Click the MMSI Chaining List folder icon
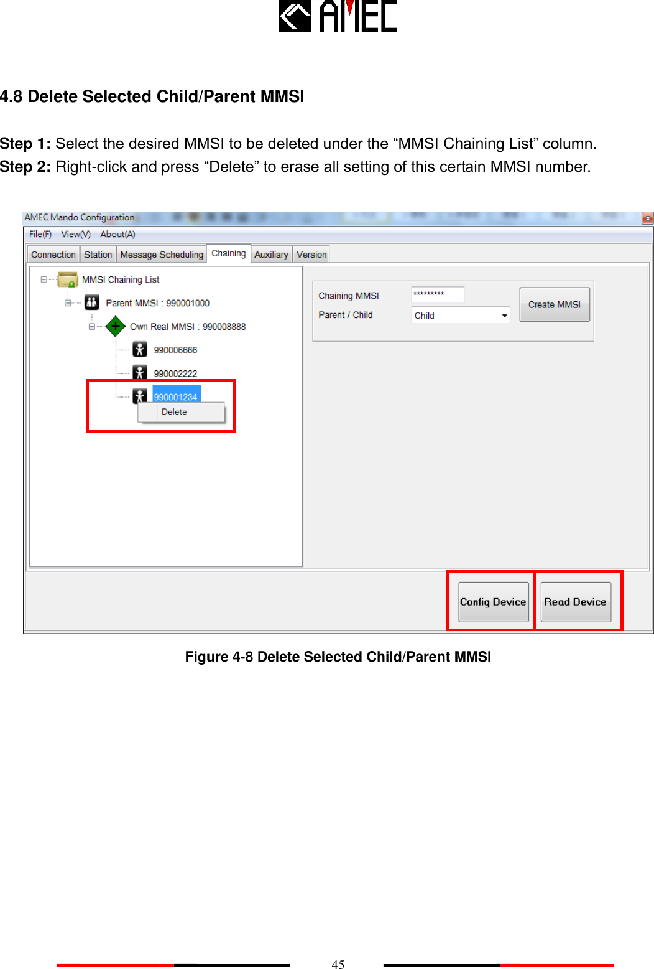Viewport: 654px width, 969px height. click(68, 279)
